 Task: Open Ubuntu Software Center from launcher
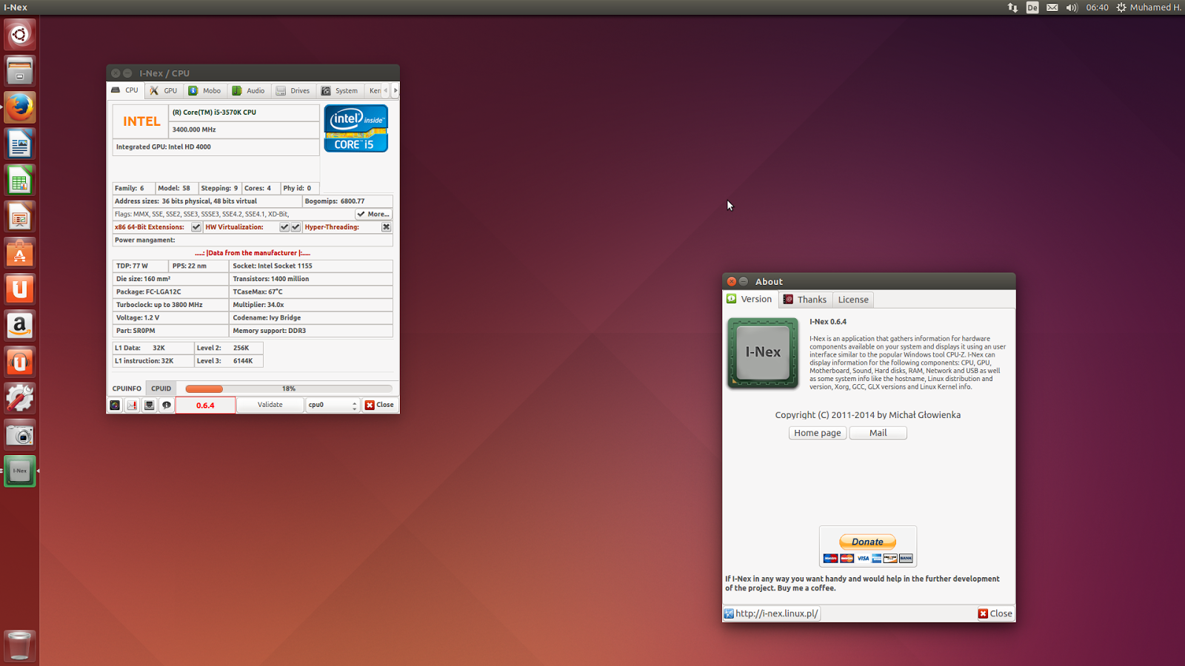(20, 253)
